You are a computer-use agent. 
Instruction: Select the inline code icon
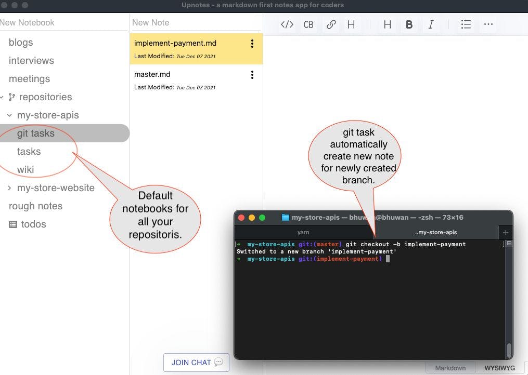point(287,24)
